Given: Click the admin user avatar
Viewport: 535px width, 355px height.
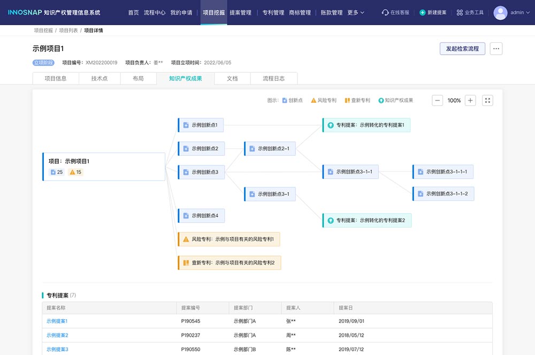Looking at the screenshot, I should (x=500, y=12).
